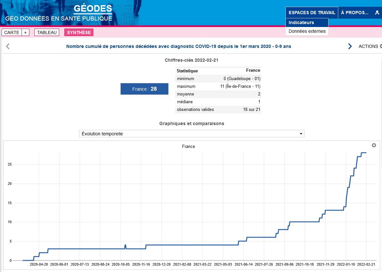382x272 pixels.
Task: Add a map with the + button
Action: click(25, 32)
